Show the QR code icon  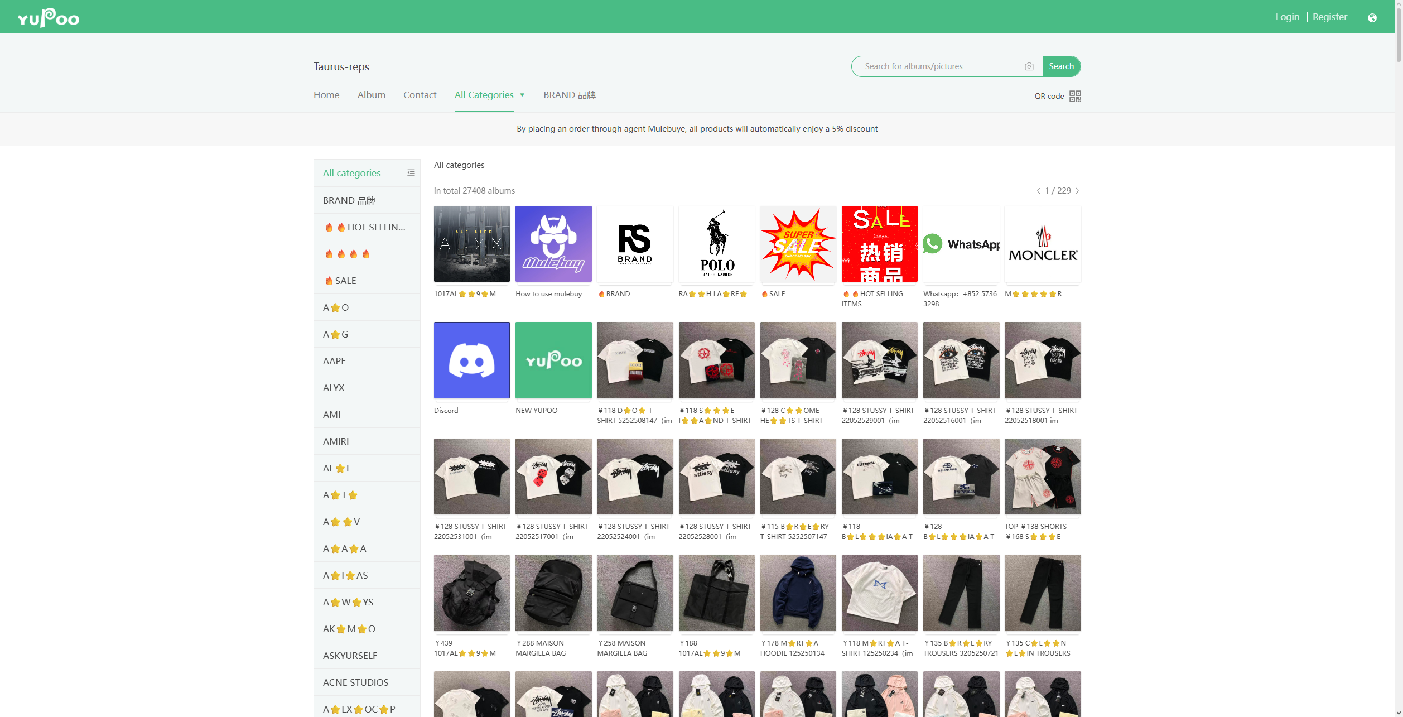tap(1075, 96)
